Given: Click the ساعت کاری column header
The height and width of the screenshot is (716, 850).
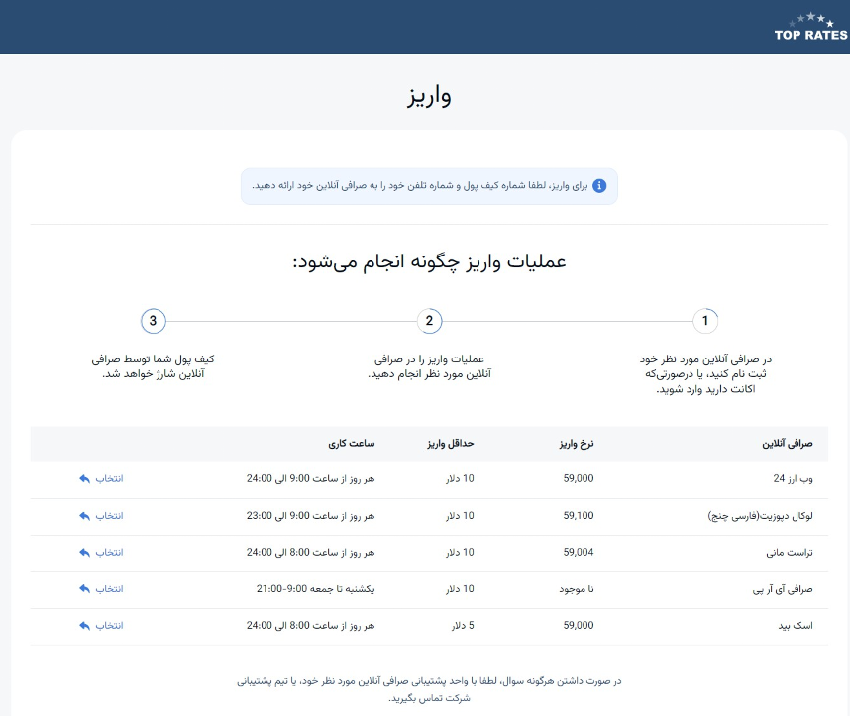Looking at the screenshot, I should tap(352, 444).
